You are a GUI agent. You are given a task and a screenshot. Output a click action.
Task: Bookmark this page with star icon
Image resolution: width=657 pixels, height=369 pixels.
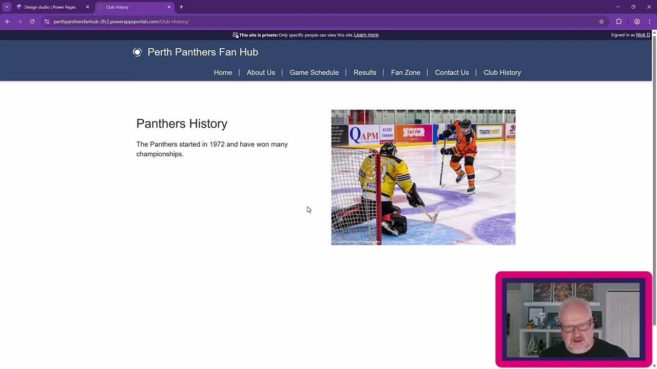coord(602,22)
